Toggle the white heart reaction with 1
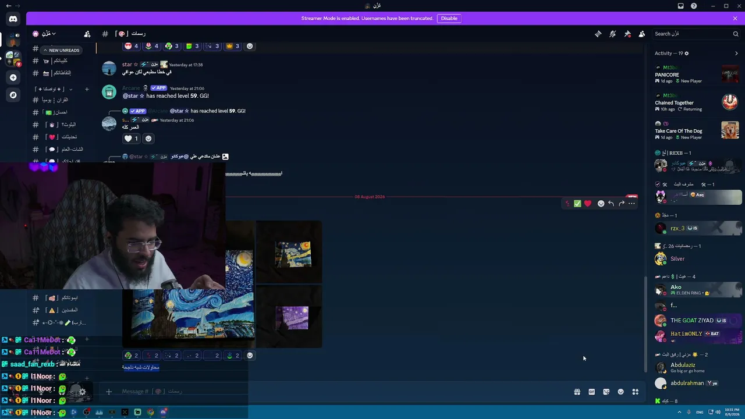The image size is (745, 419). 131,139
